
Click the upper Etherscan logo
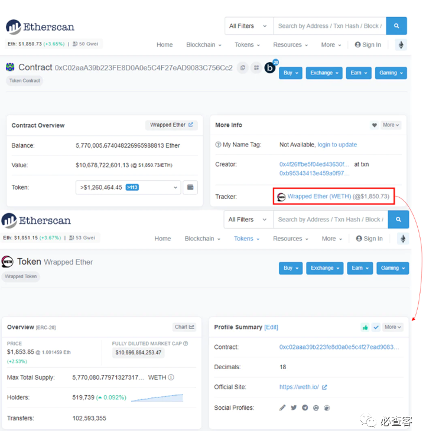click(40, 27)
